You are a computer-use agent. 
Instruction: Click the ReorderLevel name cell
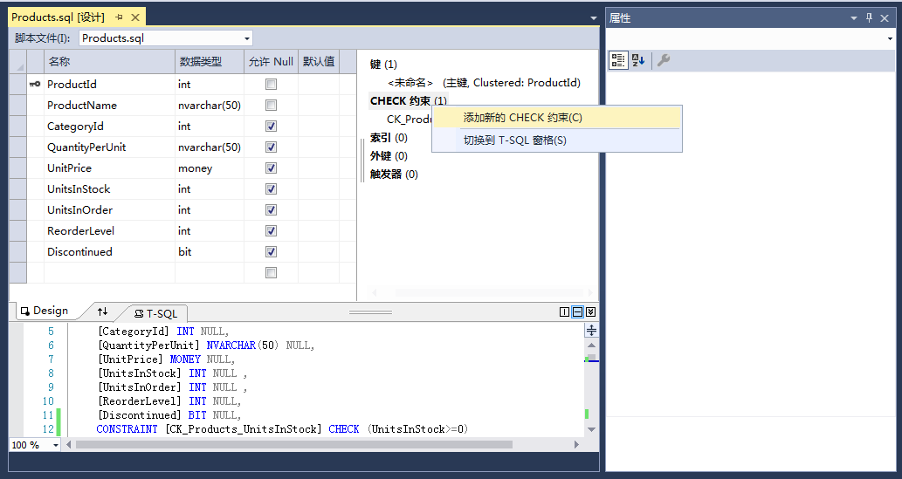pos(109,231)
